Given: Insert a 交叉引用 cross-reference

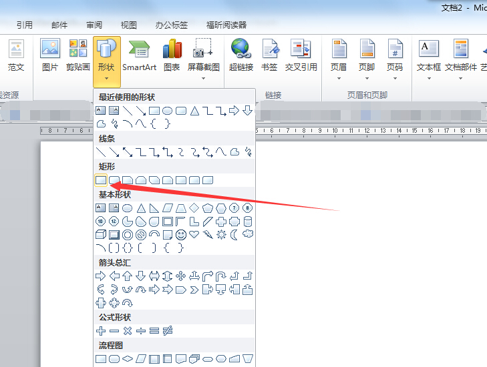Looking at the screenshot, I should coord(301,55).
